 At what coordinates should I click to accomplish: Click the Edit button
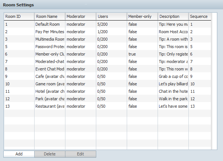tap(81, 154)
